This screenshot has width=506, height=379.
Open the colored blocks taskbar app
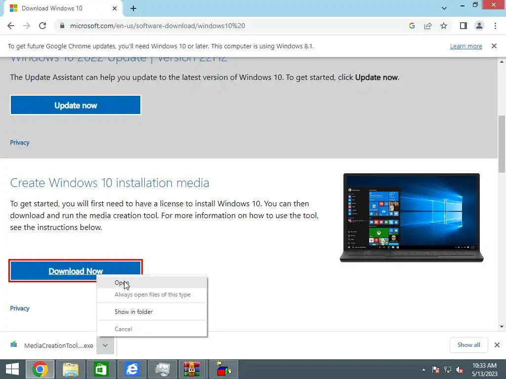pos(224,369)
